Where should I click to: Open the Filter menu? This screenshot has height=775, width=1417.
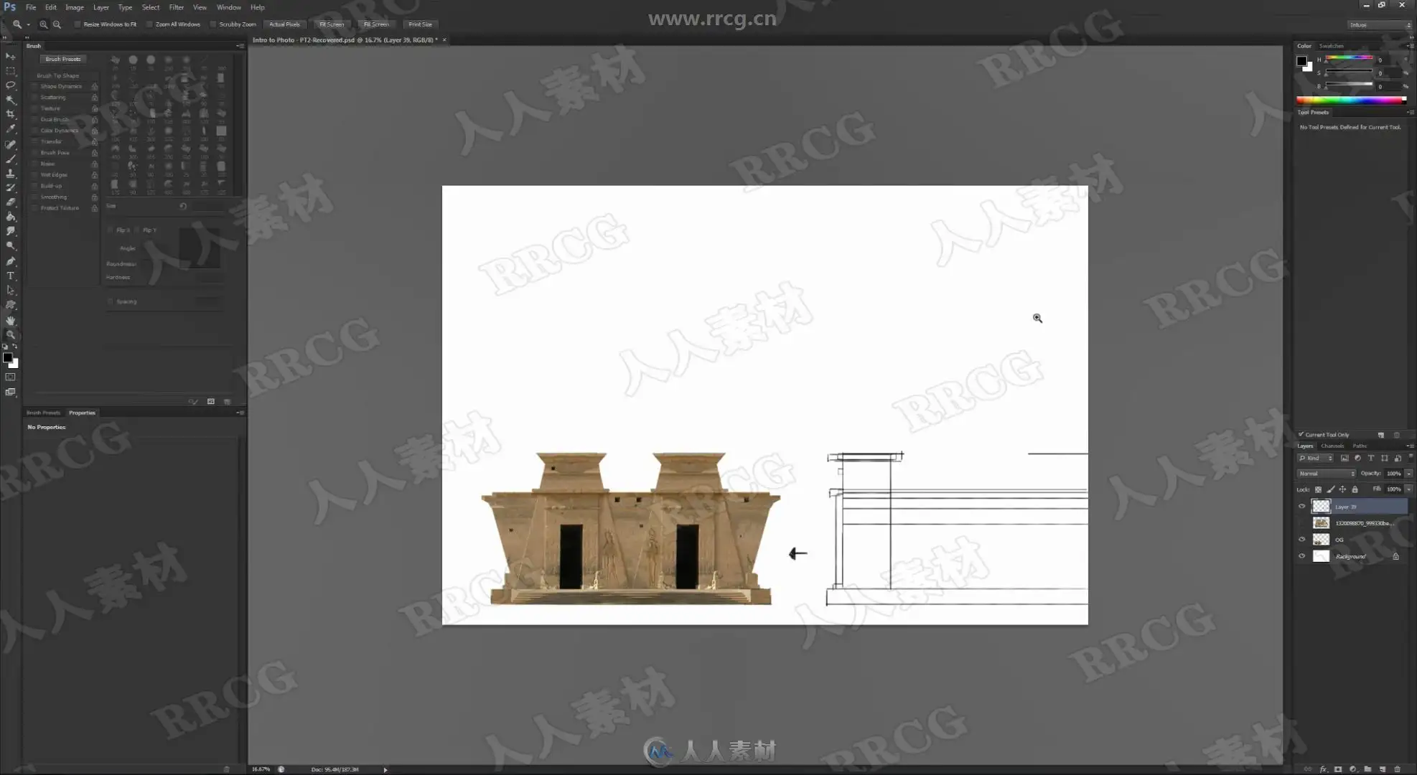[x=176, y=7]
